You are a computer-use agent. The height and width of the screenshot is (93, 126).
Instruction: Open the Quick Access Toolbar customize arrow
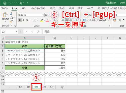click(x=27, y=3)
